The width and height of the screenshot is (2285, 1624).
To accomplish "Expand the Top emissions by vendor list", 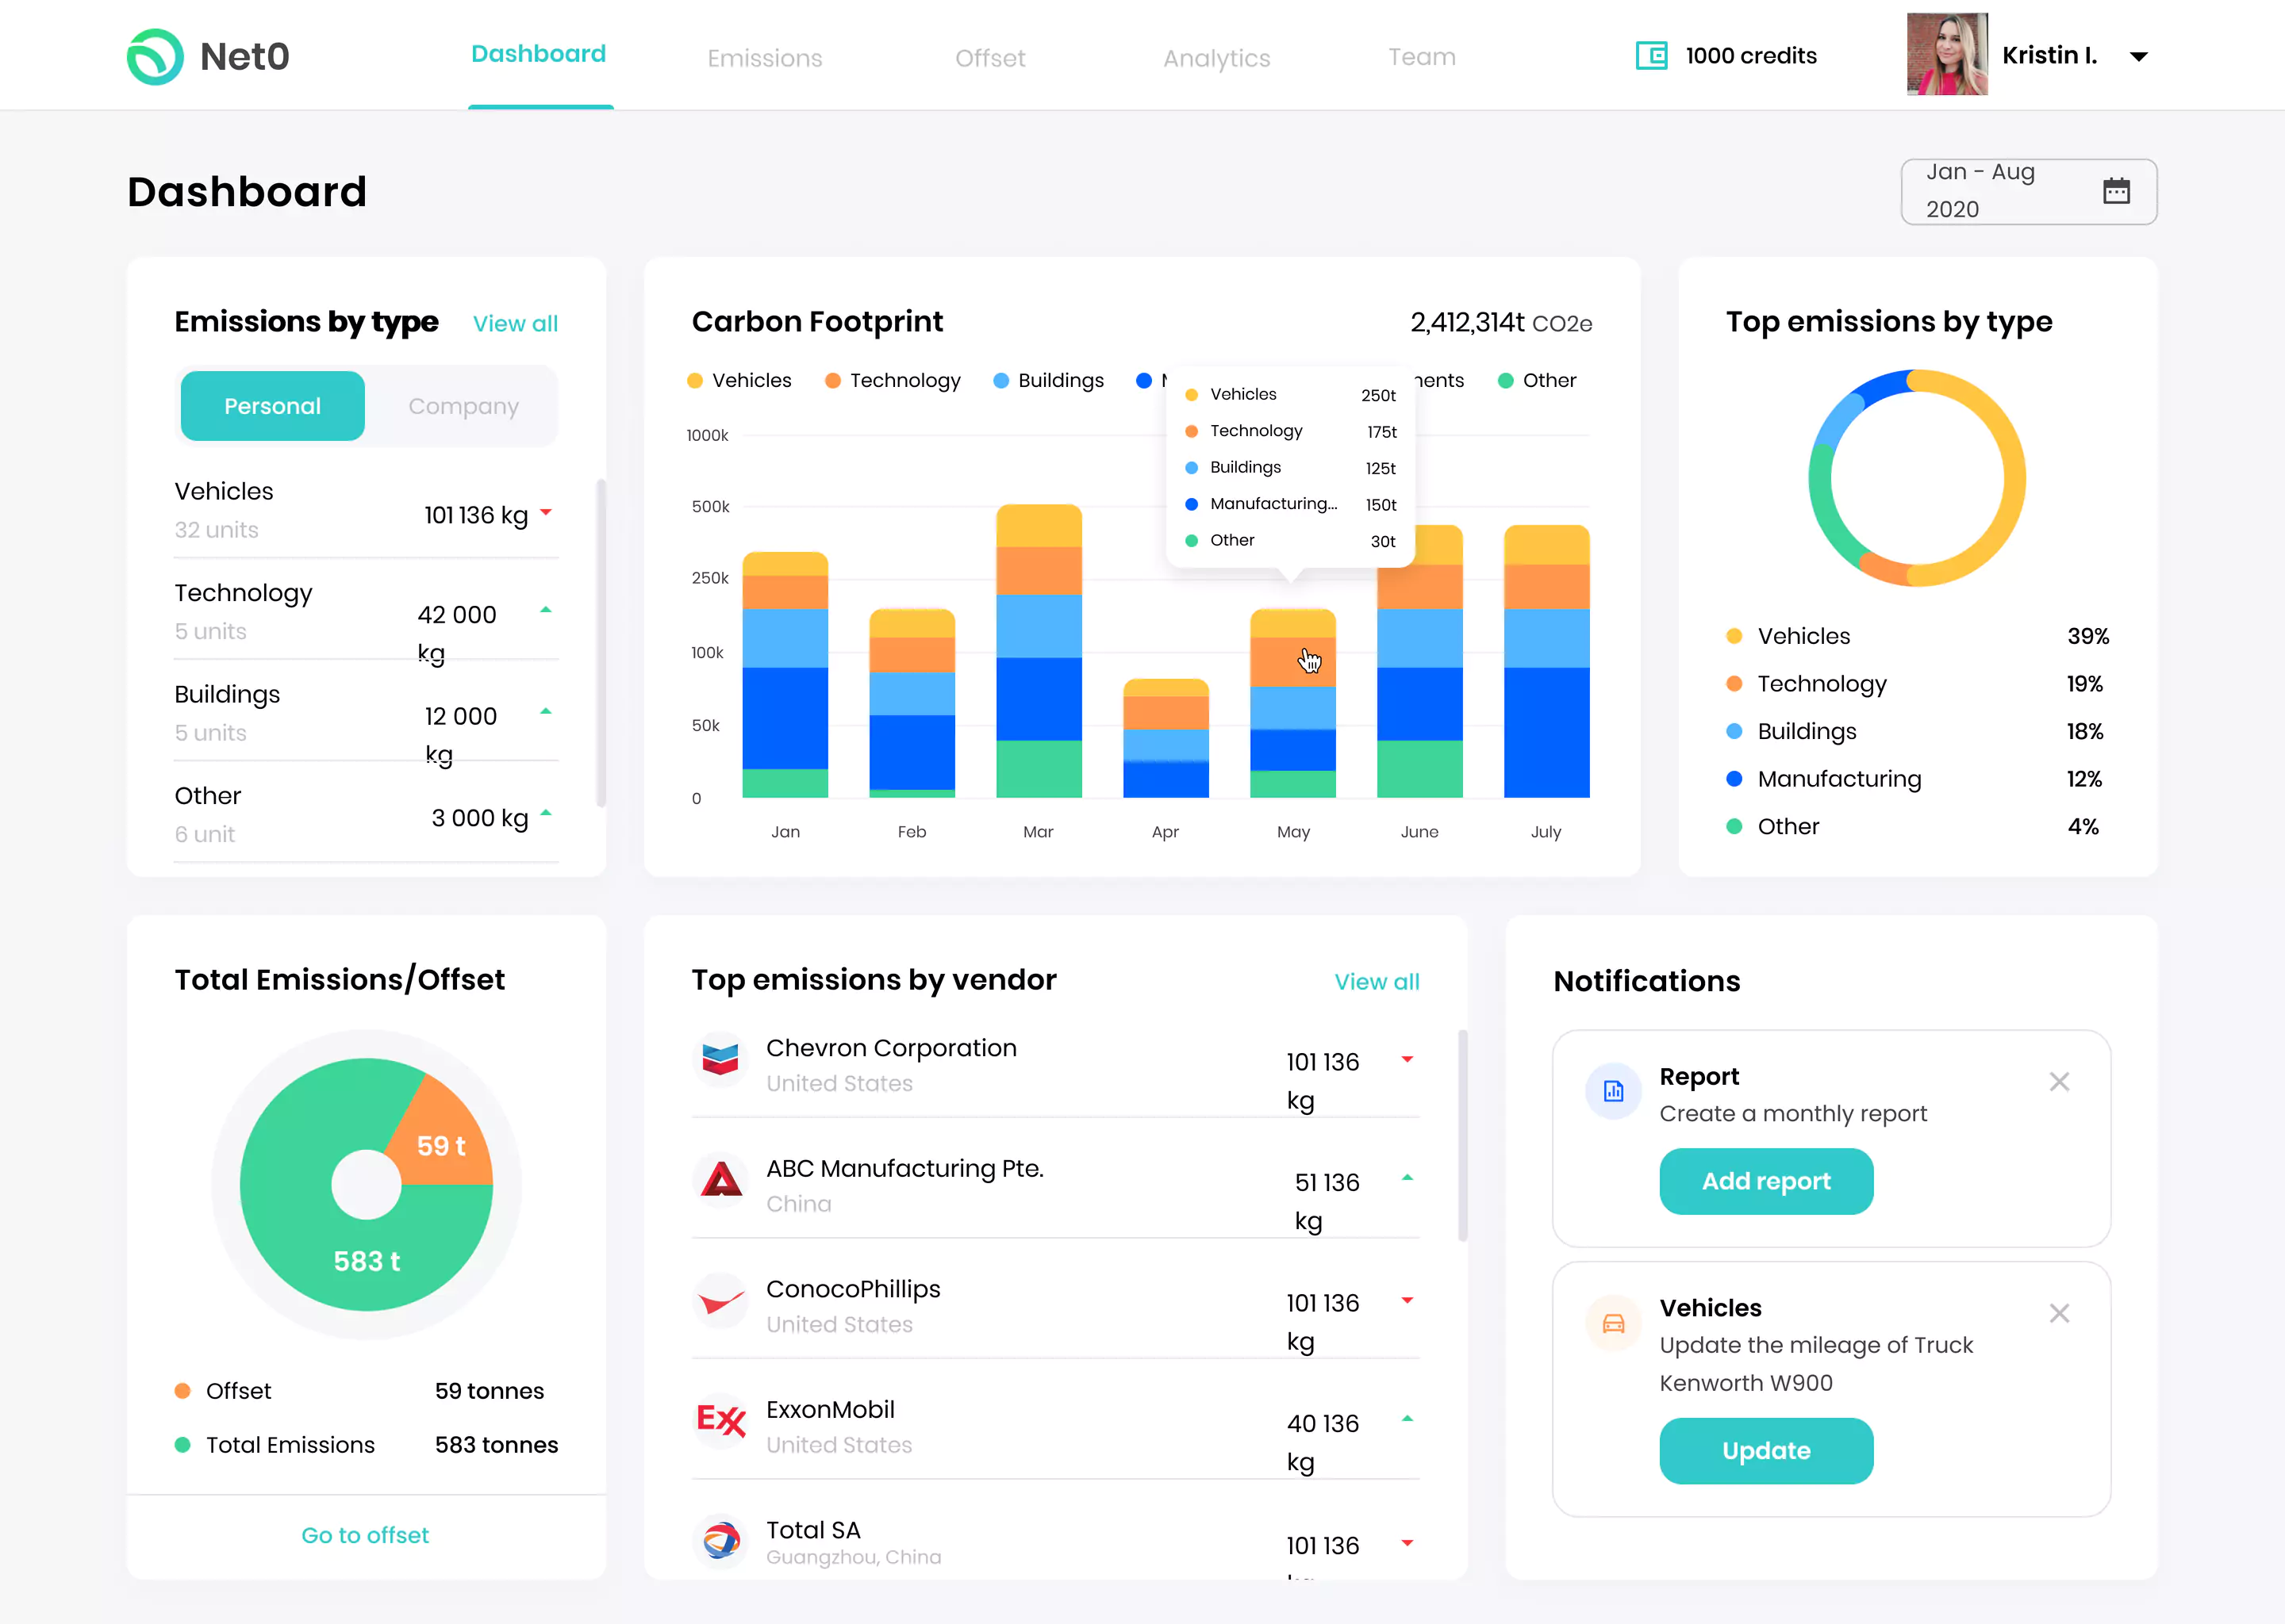I will (1377, 979).
